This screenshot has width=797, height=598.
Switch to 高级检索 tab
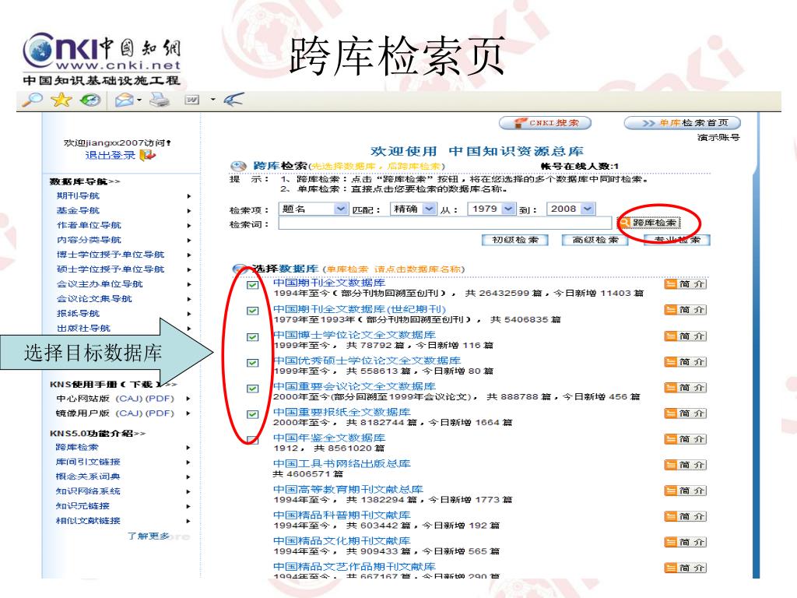[x=595, y=240]
